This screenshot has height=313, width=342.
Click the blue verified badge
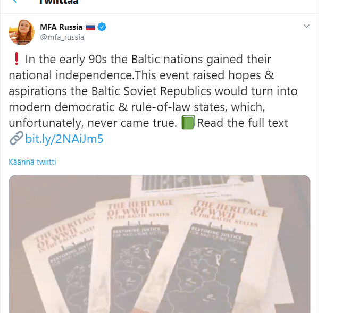(103, 27)
